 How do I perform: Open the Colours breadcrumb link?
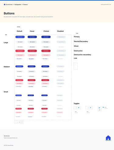25,5
